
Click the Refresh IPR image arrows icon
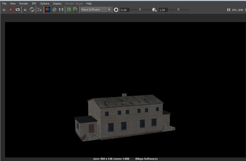tap(32, 10)
